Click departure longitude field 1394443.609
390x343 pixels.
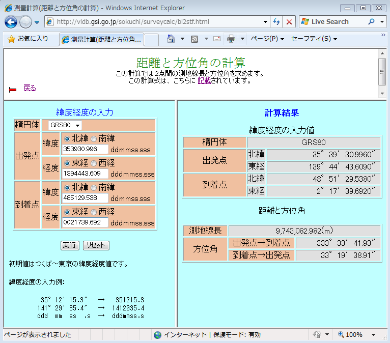85,174
